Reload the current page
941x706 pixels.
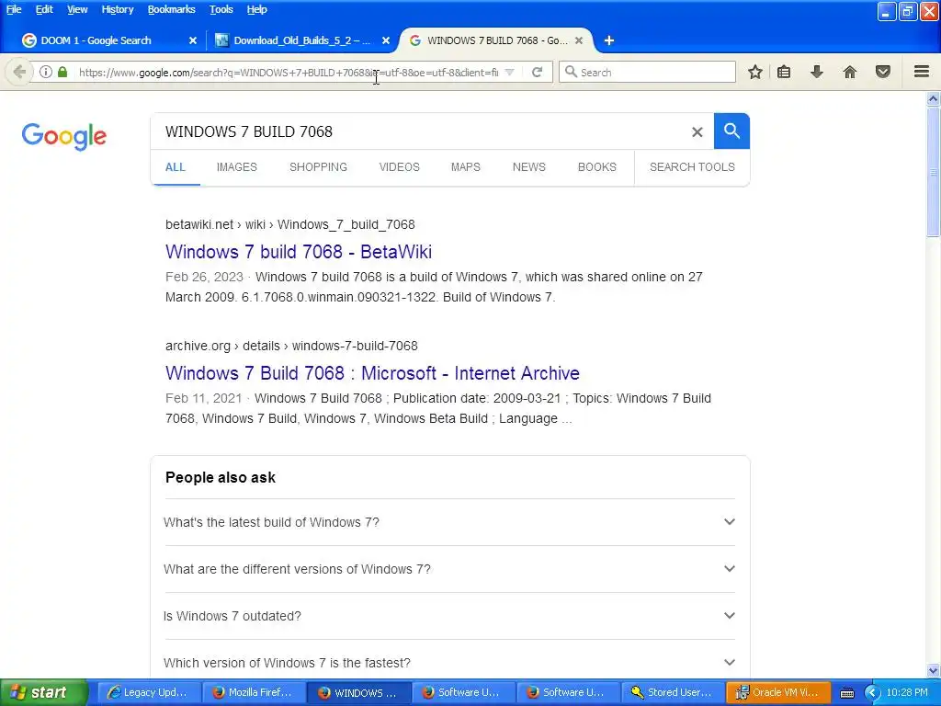click(x=537, y=72)
